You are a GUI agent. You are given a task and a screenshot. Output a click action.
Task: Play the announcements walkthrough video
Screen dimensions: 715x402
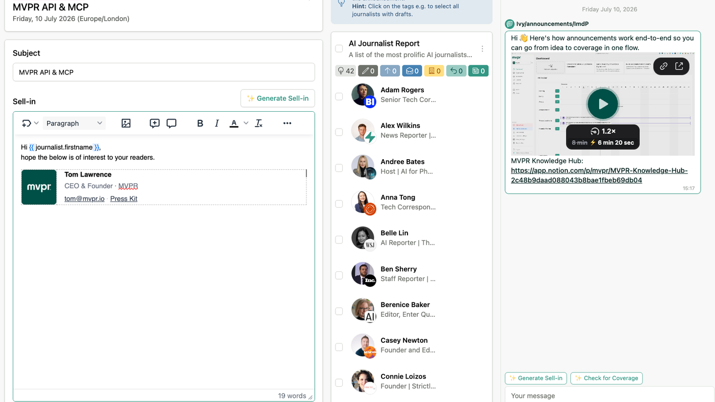pos(603,104)
